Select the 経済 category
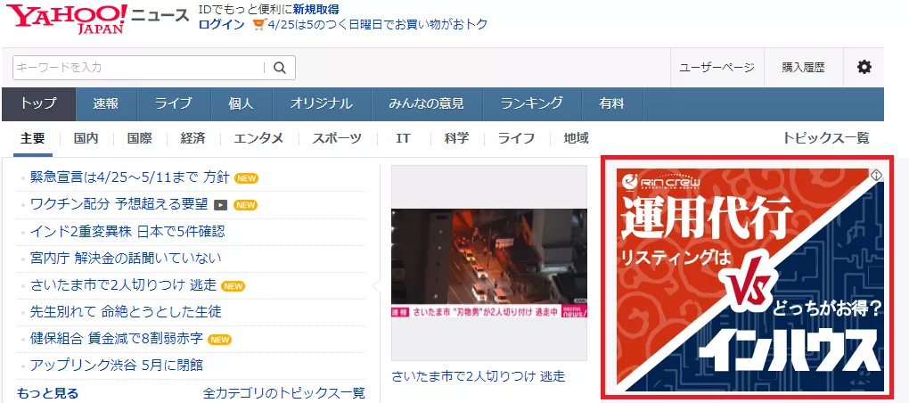The image size is (909, 403). 192,138
